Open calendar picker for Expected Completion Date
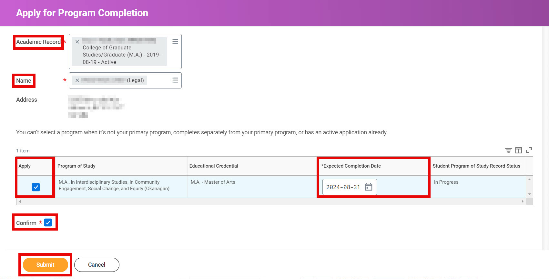549x279 pixels. tap(368, 187)
